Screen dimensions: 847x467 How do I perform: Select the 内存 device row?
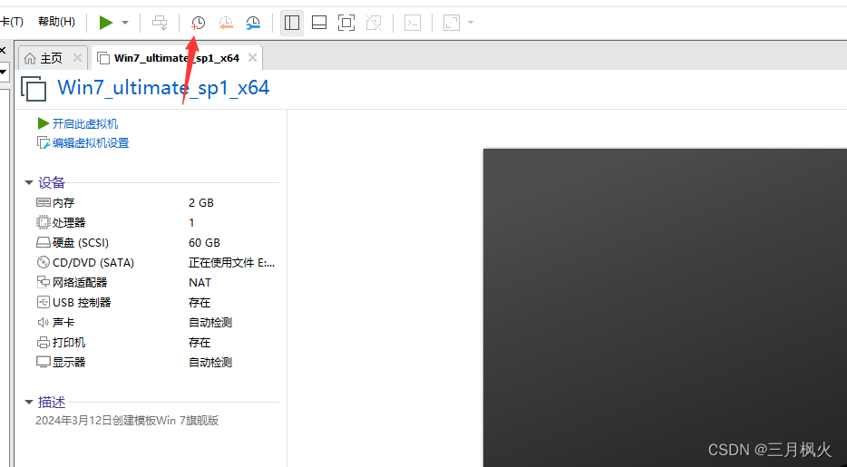(x=157, y=203)
